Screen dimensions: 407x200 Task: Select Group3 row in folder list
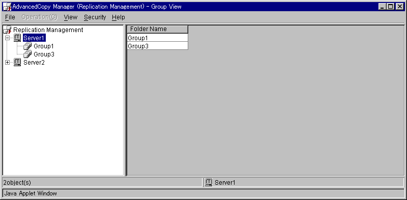coord(158,46)
